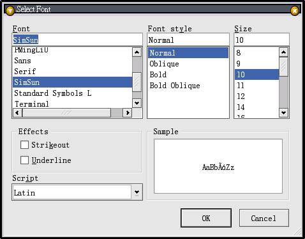The width and height of the screenshot is (305, 239).
Task: Enable the Underline effect checkbox
Action: [x=24, y=160]
